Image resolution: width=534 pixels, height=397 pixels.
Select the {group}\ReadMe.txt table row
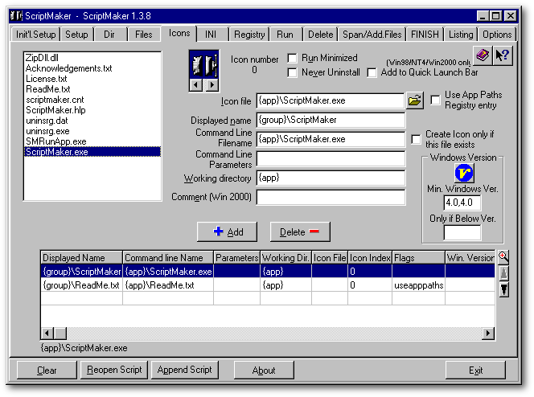point(268,285)
